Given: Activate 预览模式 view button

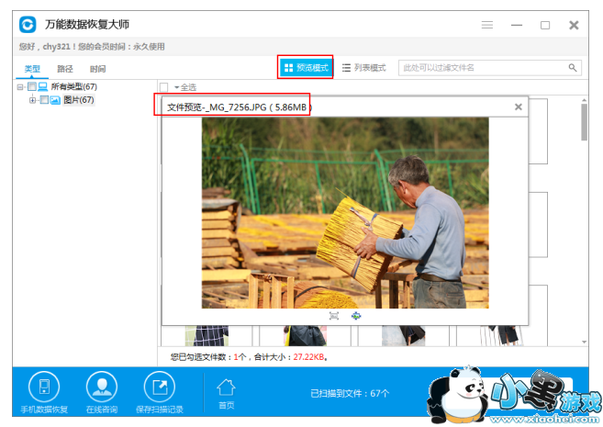Looking at the screenshot, I should point(307,68).
